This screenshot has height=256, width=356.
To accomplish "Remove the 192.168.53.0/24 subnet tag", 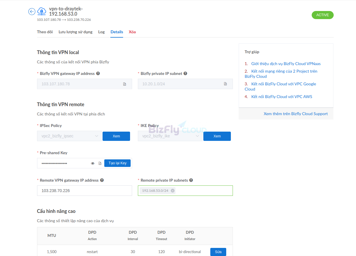I will point(173,191).
